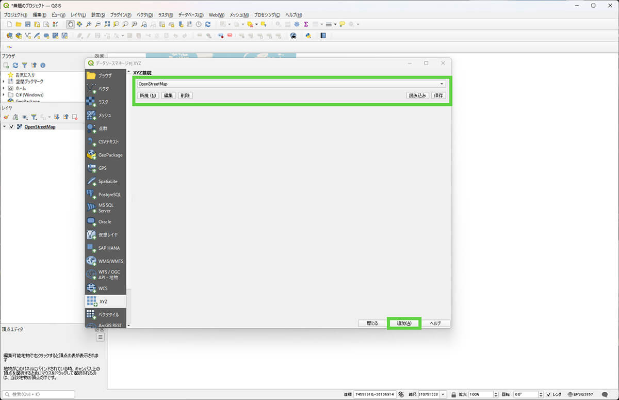Expand the 空間ブックマーク tree node
The image size is (619, 400).
tap(4, 82)
